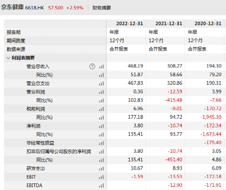Viewport: 226px width, 190px height.
Task: Open chart icon for 营业利润 row
Action: tap(101, 92)
